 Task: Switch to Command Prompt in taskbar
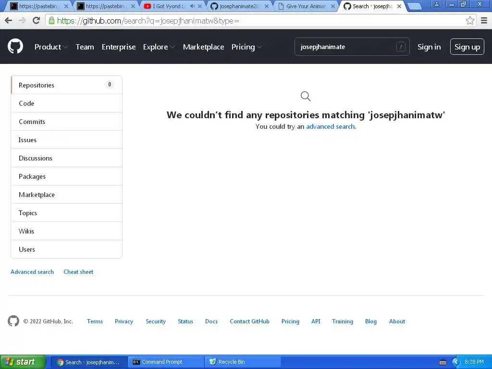[166, 362]
